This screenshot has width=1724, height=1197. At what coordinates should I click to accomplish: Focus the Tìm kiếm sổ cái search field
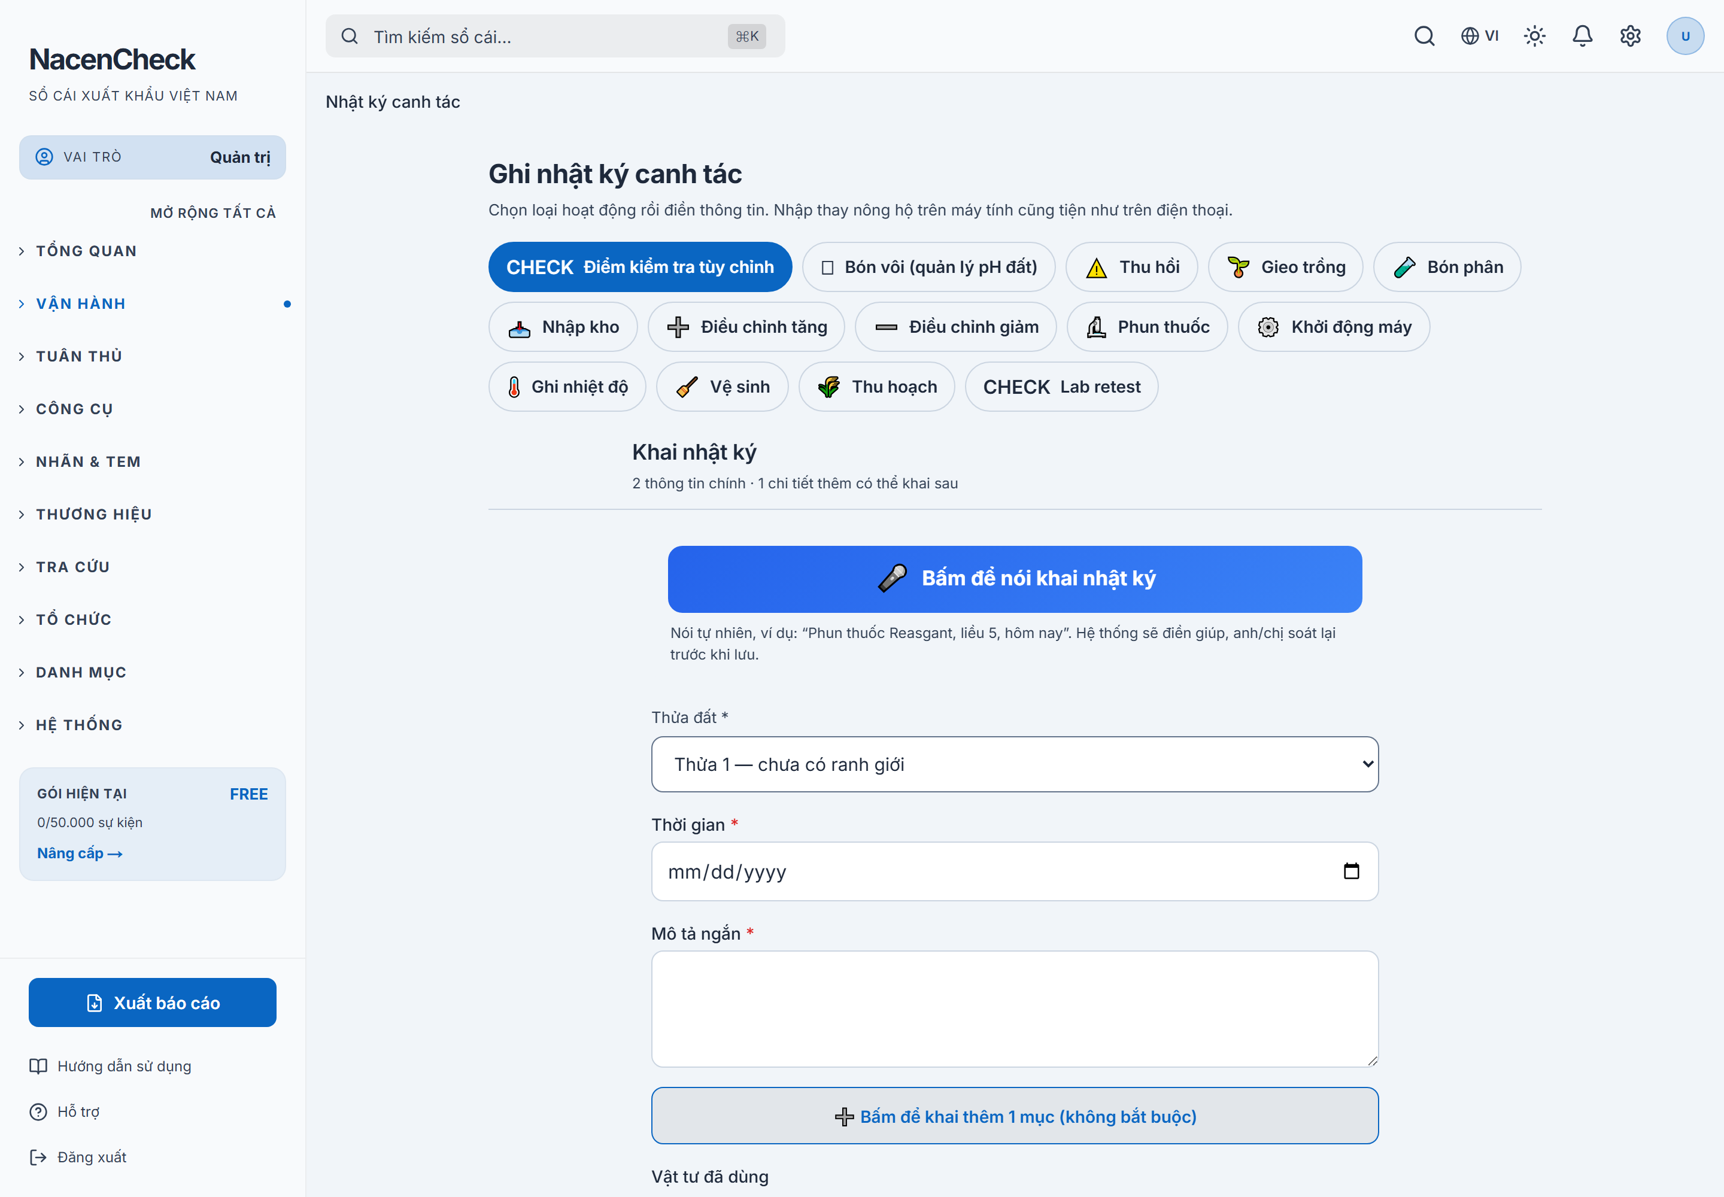555,36
